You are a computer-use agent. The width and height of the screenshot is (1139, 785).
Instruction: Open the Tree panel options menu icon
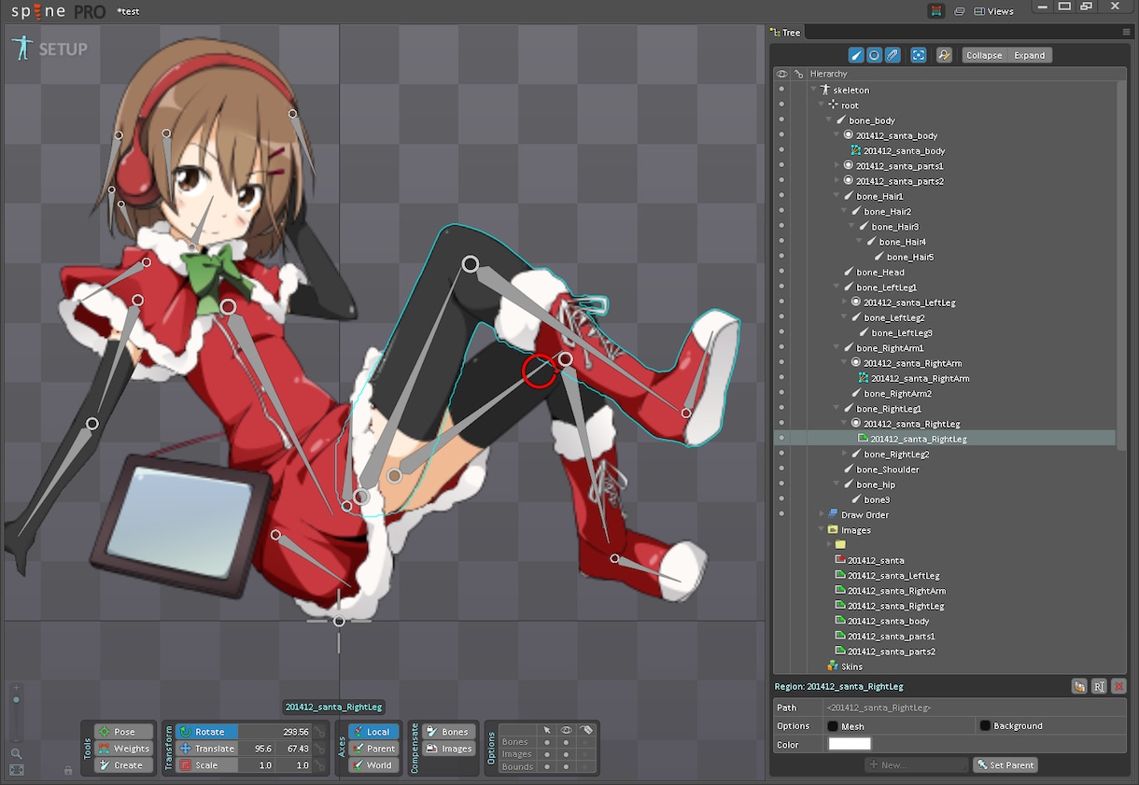(x=1126, y=33)
